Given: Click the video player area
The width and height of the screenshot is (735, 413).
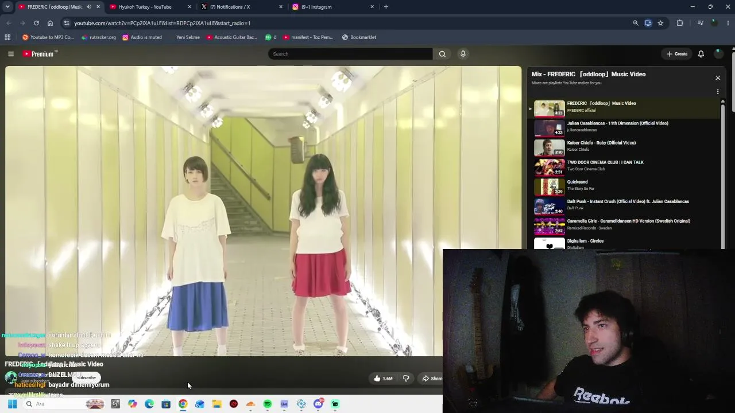Looking at the screenshot, I should [264, 211].
